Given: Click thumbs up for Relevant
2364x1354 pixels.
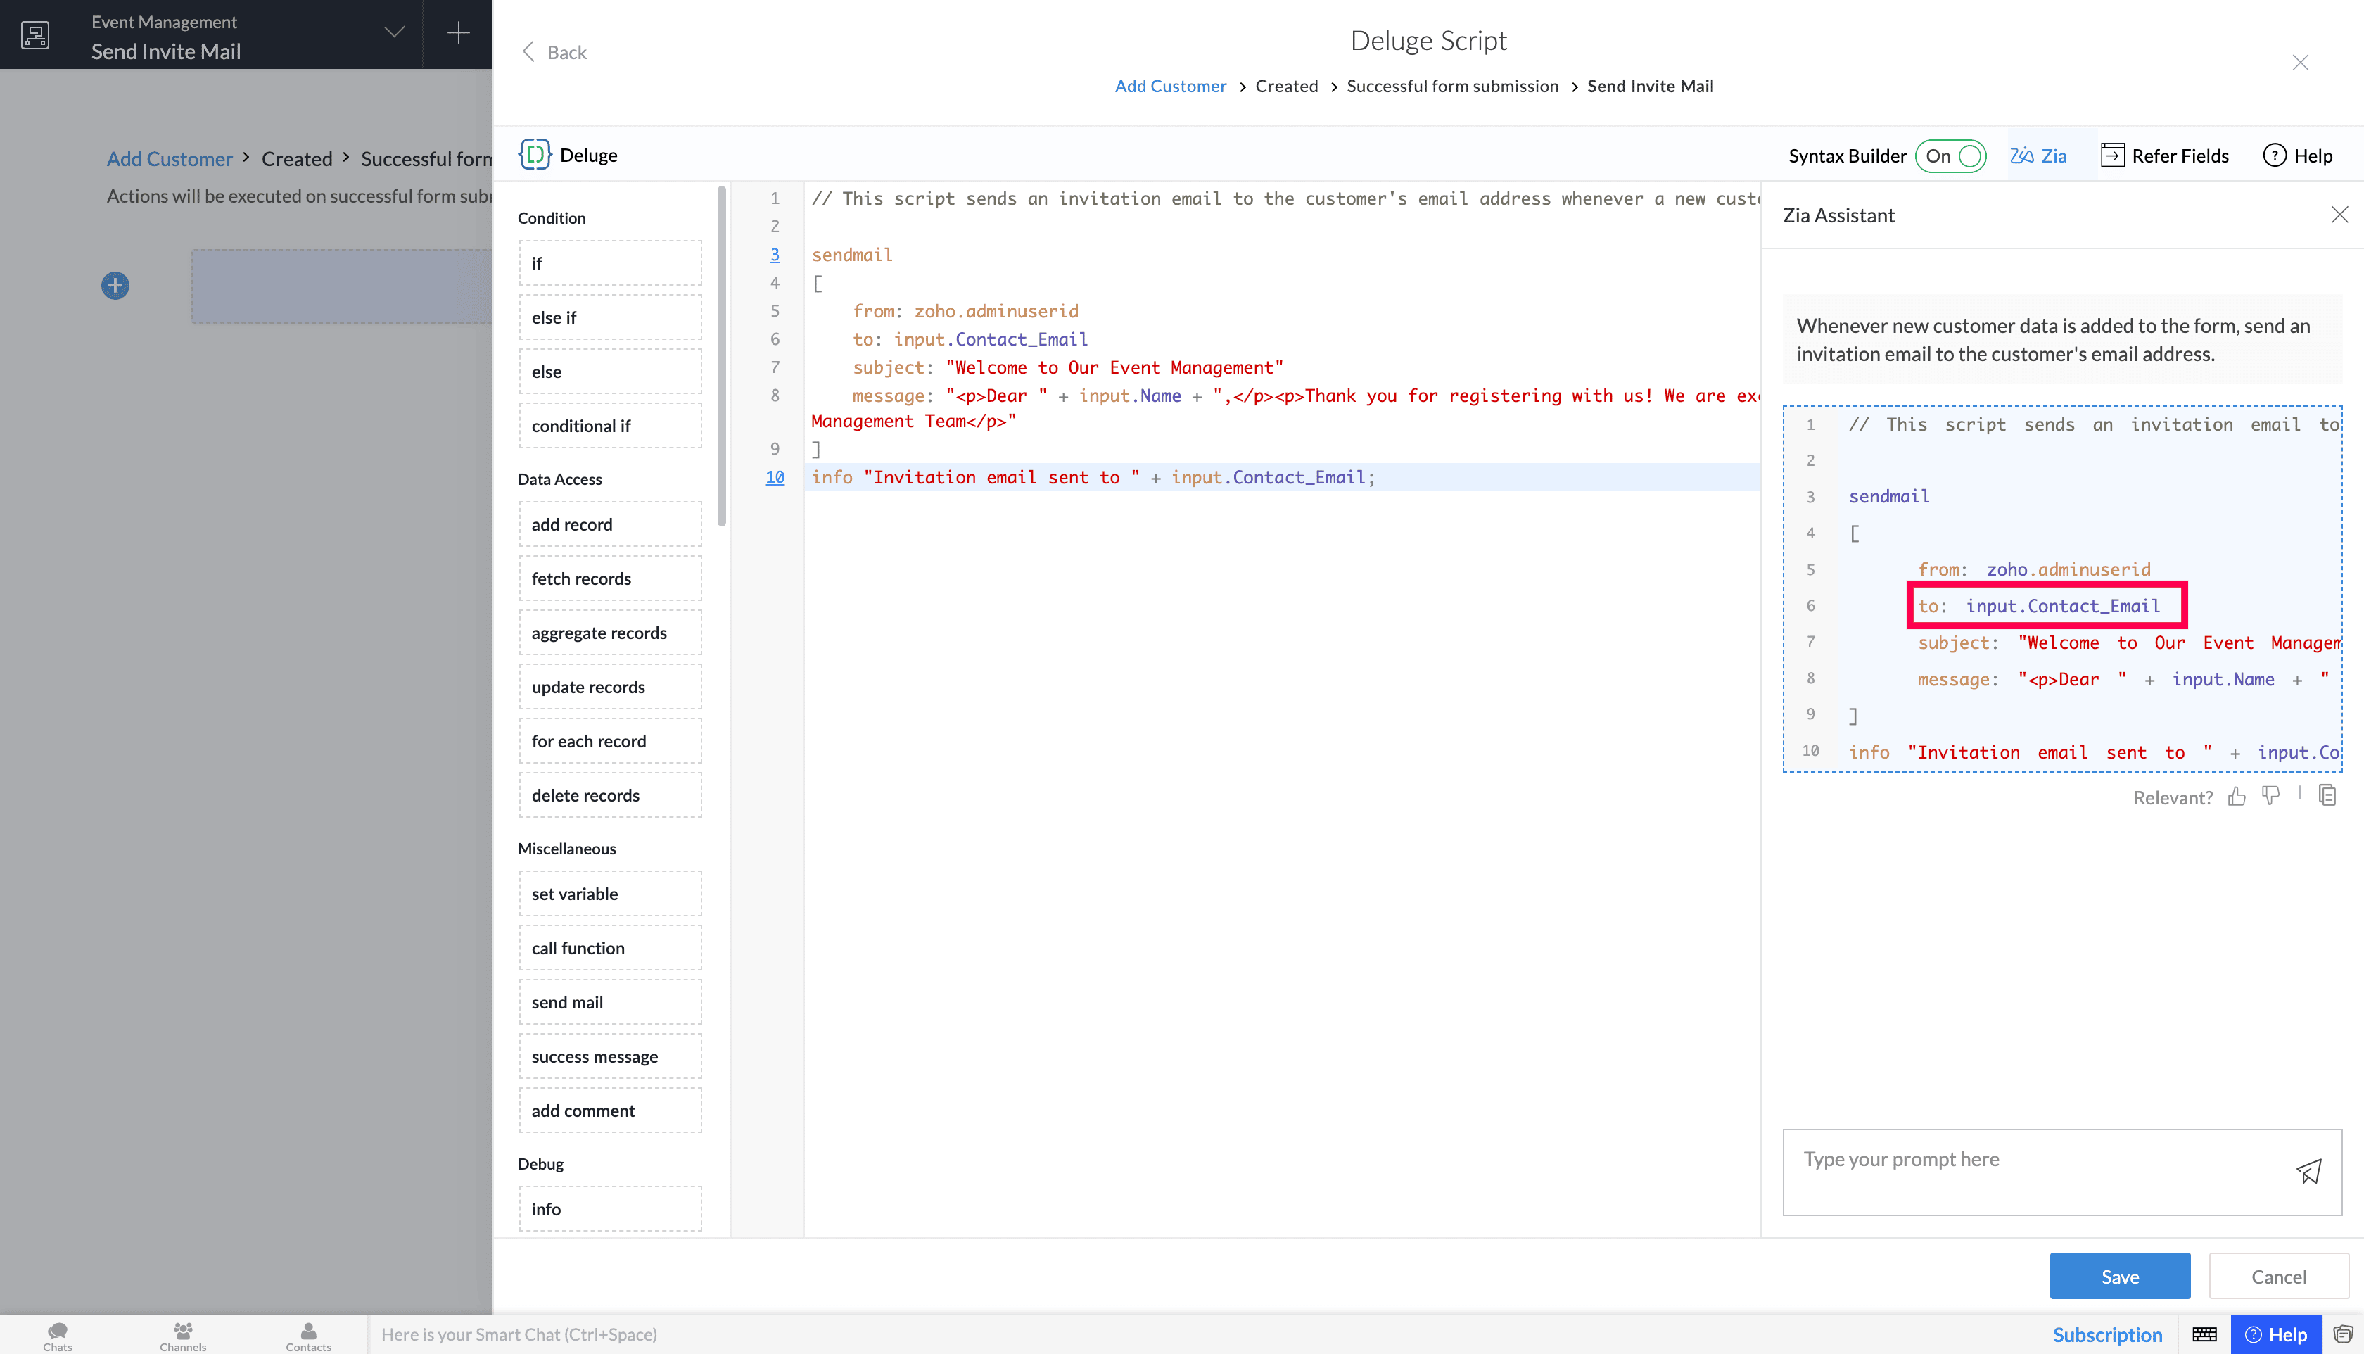Looking at the screenshot, I should [x=2237, y=797].
